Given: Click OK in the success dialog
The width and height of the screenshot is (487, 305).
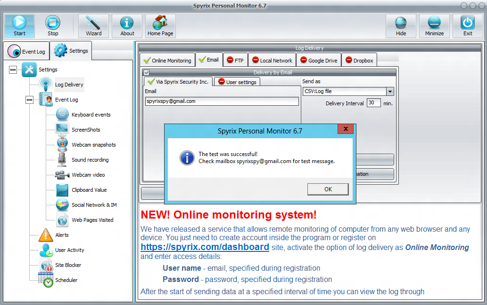Looking at the screenshot, I should pos(328,189).
